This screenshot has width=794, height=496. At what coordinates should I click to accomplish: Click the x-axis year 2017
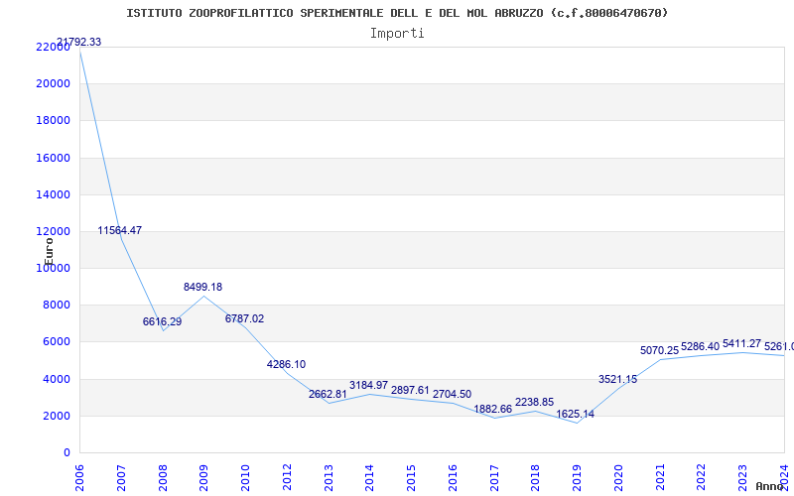point(494,477)
